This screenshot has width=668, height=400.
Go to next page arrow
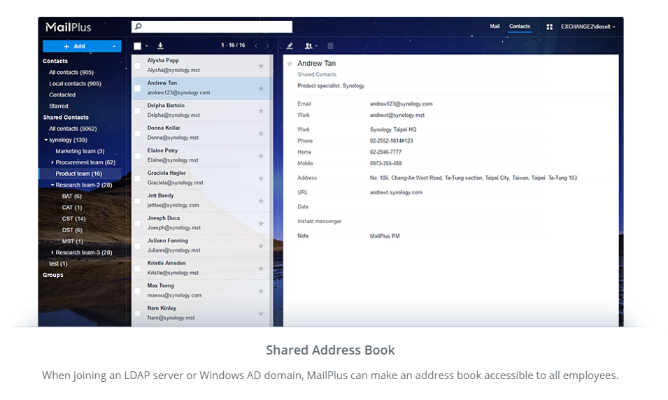click(267, 45)
